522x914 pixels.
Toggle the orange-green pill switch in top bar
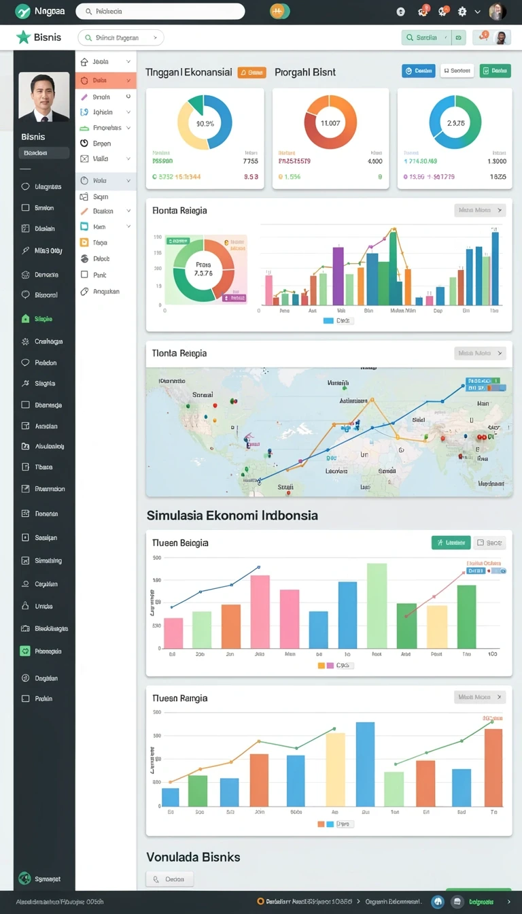[x=279, y=11]
